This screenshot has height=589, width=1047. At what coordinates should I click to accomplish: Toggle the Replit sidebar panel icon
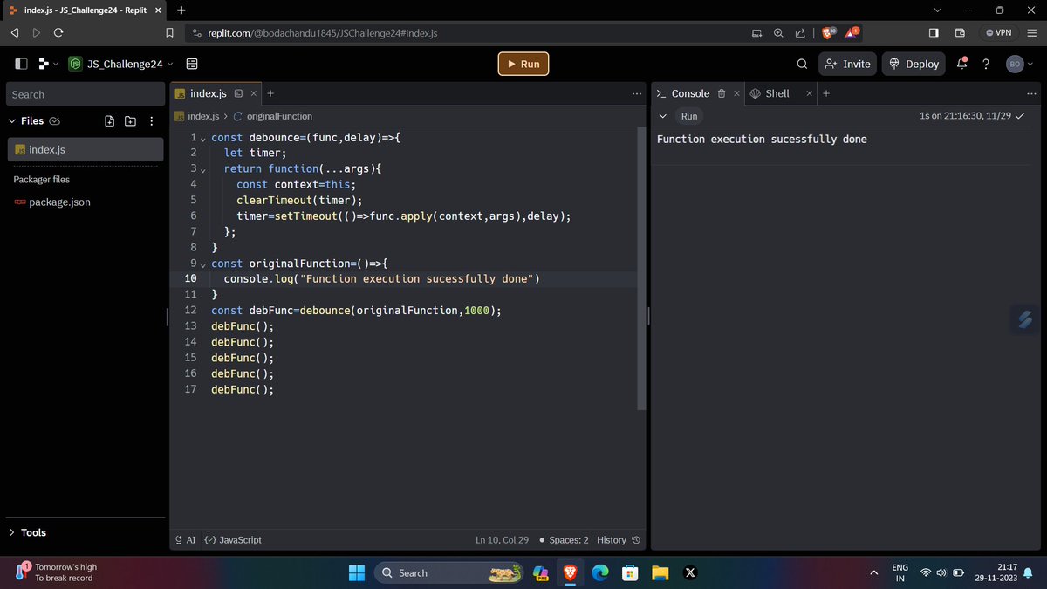21,64
